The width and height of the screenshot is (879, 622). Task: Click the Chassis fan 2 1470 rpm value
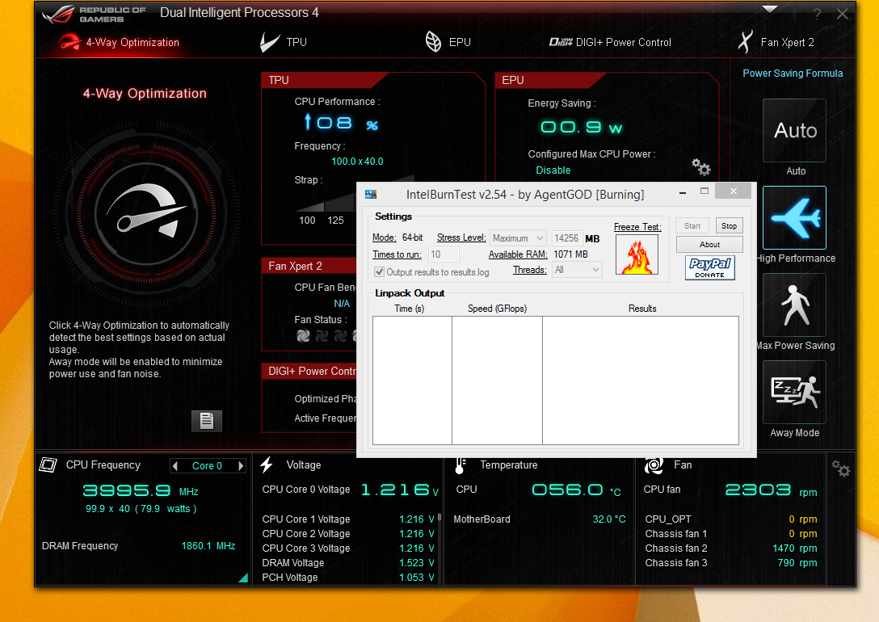(795, 548)
